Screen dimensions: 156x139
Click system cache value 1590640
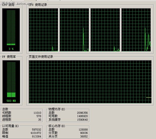click(x=82, y=120)
